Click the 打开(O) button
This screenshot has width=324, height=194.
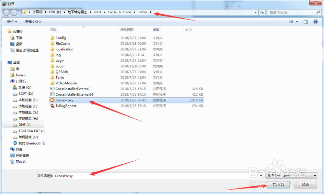(x=278, y=184)
